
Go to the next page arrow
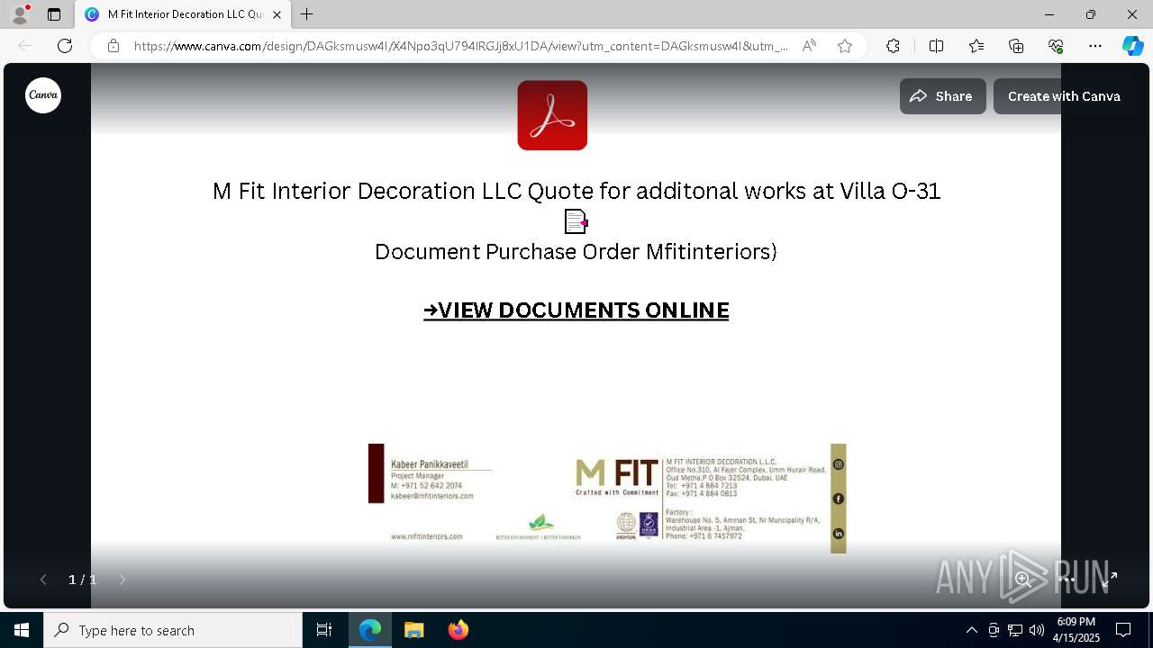tap(123, 580)
